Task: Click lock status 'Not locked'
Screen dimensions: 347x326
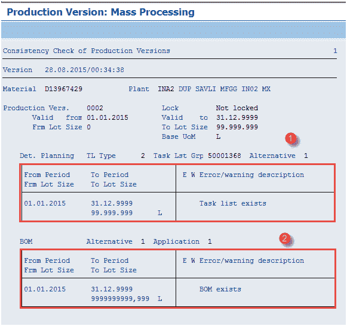Action: 237,108
